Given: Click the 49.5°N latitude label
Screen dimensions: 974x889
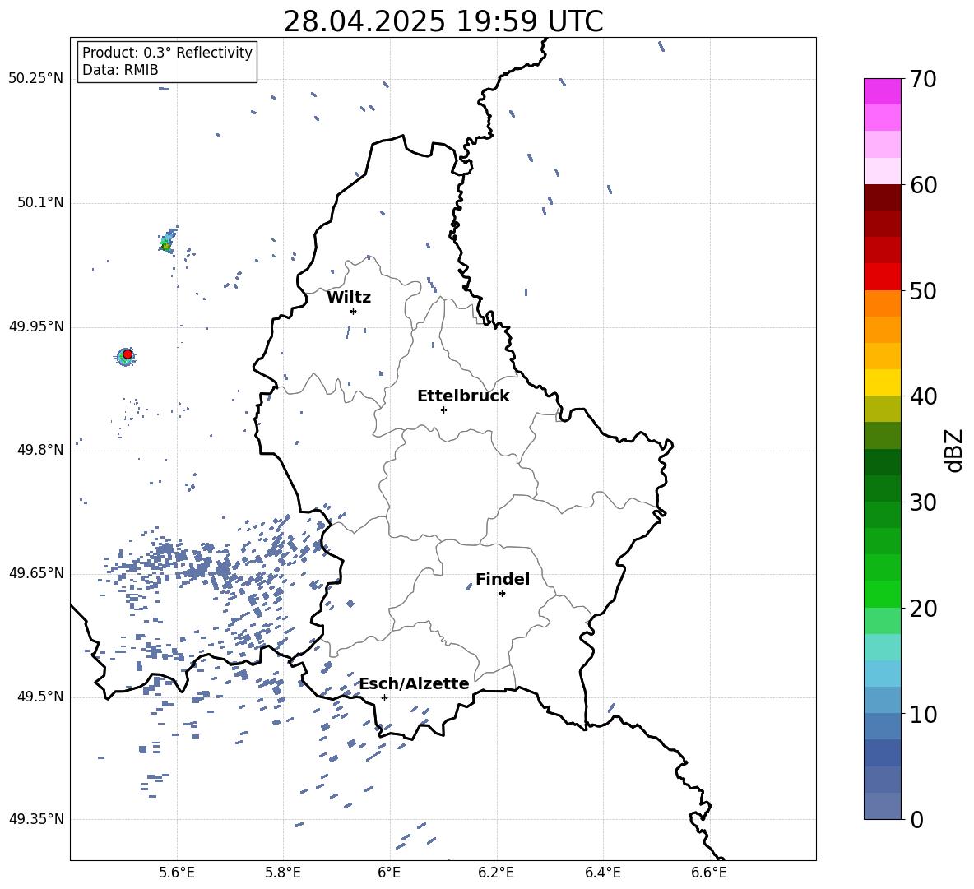Looking at the screenshot, I should coord(40,697).
